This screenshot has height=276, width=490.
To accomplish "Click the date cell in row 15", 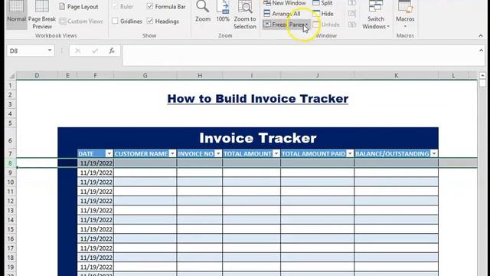I will click(96, 229).
